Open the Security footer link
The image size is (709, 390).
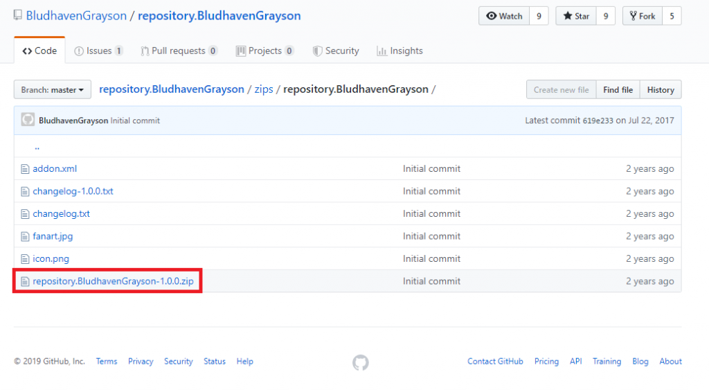tap(178, 361)
